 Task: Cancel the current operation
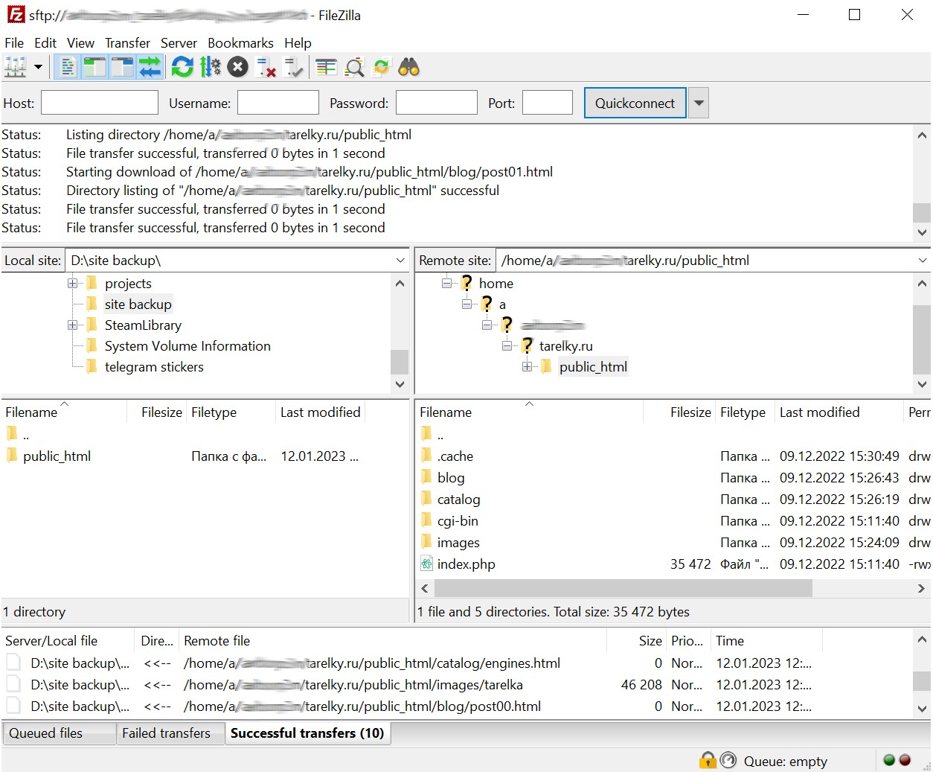pos(237,68)
